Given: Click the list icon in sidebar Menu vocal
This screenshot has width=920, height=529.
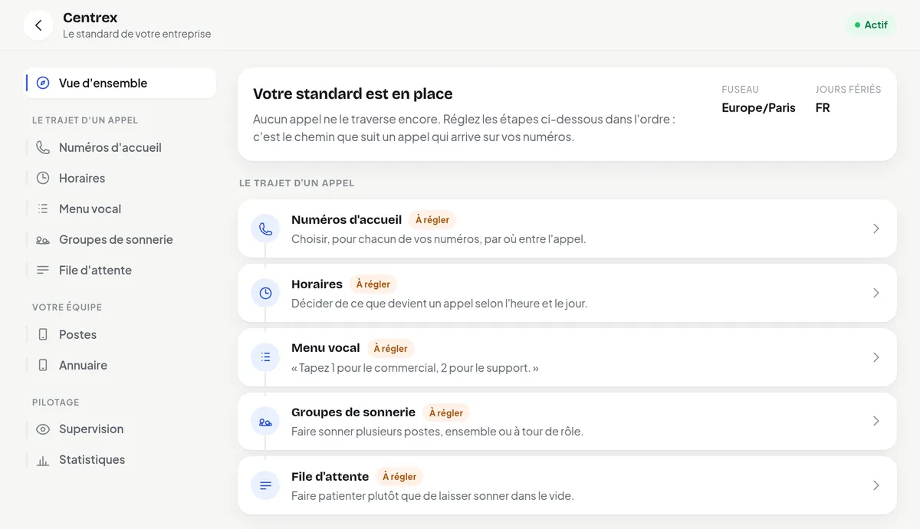Looking at the screenshot, I should pyautogui.click(x=43, y=209).
